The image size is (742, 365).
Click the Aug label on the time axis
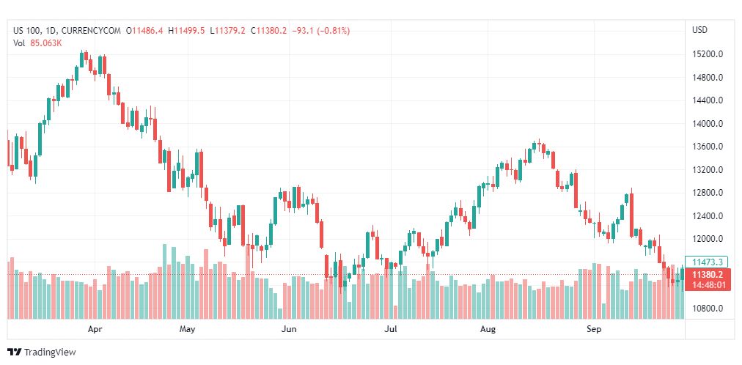tap(488, 330)
